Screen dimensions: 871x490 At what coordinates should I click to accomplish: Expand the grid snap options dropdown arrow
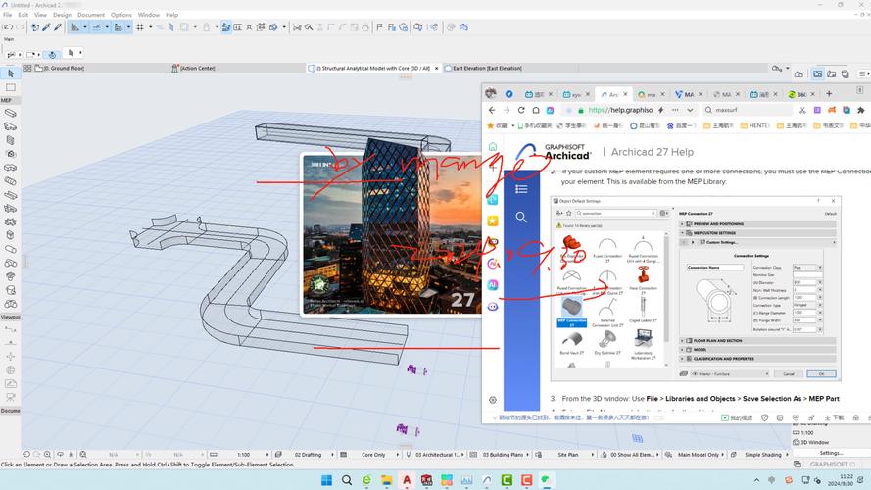[150, 27]
